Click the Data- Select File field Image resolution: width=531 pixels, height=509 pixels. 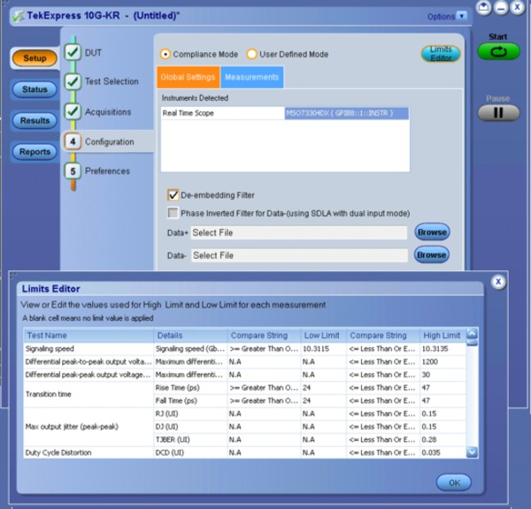tap(297, 255)
